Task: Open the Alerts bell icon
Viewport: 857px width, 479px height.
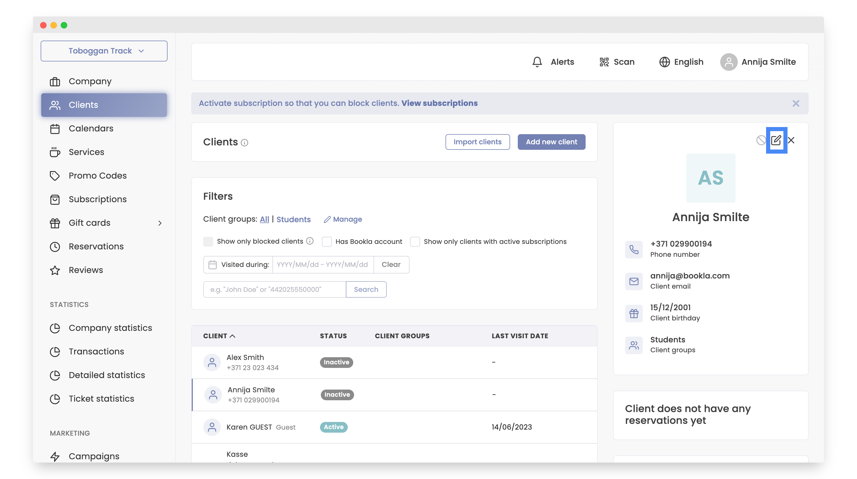Action: (x=537, y=62)
